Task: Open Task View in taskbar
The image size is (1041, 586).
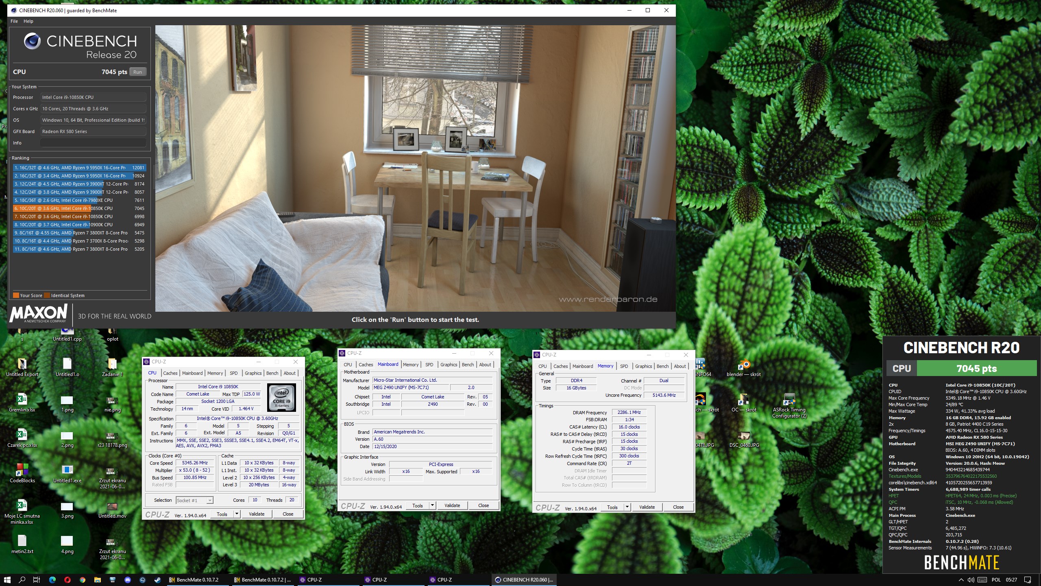Action: click(37, 579)
